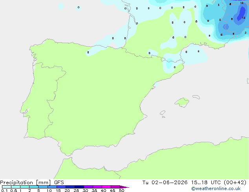Select the 2–5 mm legend color box
Screen dimensions: 249x192
tap(34, 187)
